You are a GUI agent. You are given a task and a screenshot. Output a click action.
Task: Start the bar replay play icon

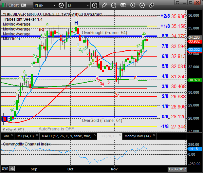(133, 5)
